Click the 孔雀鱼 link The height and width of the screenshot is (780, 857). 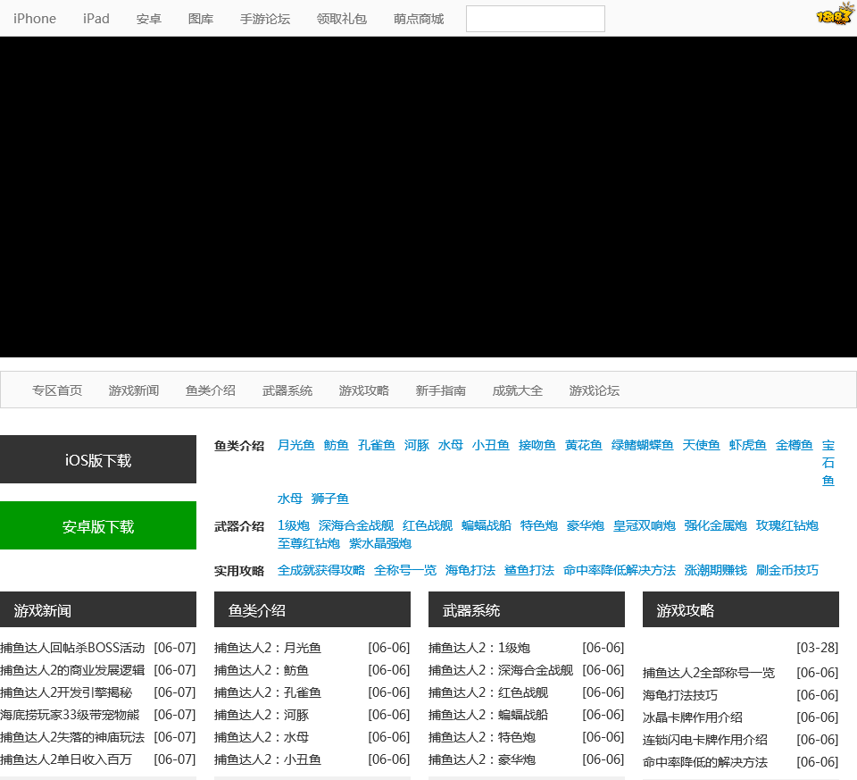tap(377, 445)
